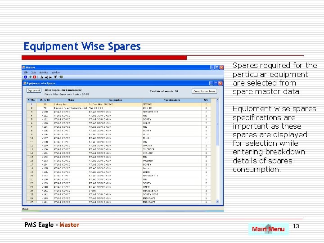
Task: Select the cell with Item ID 4127
Action: click(x=45, y=138)
